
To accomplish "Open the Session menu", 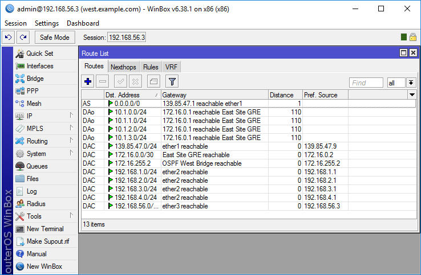I will (x=15, y=23).
